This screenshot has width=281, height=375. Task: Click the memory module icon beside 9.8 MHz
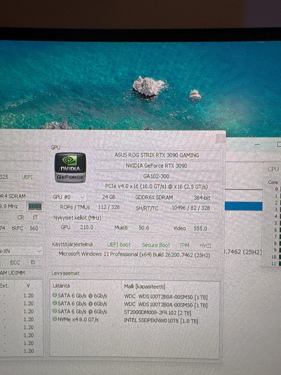click(35, 207)
